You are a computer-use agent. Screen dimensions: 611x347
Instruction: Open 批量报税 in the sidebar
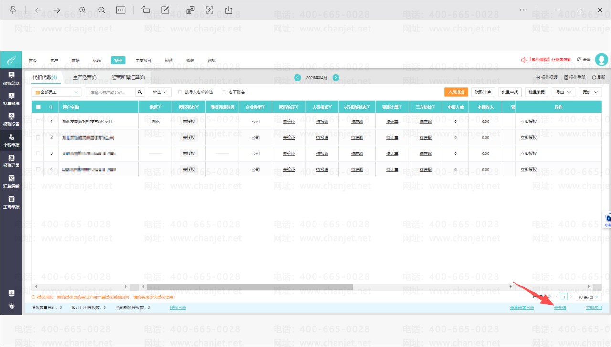tap(11, 99)
